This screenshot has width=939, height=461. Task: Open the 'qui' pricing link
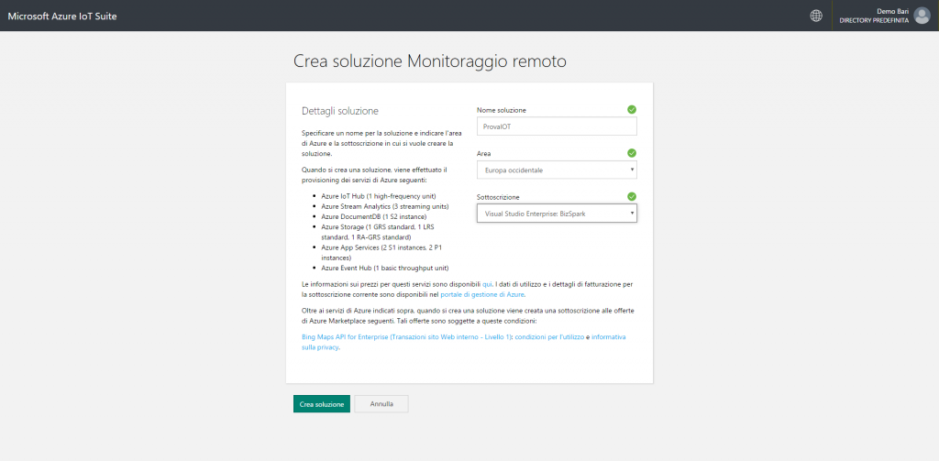487,284
